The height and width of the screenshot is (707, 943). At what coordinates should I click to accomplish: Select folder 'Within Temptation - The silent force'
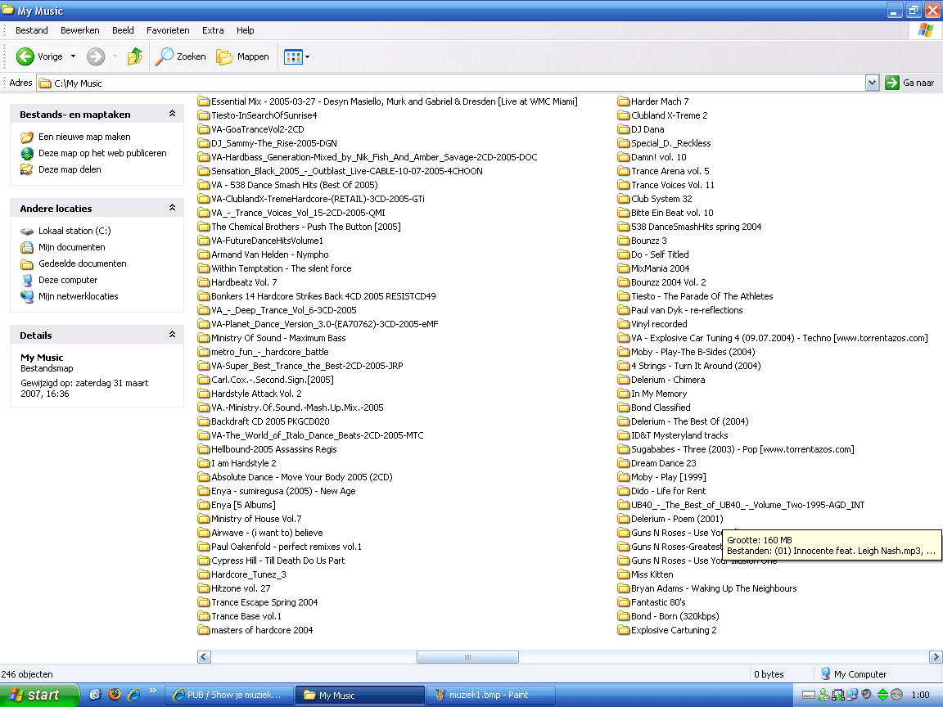pyautogui.click(x=274, y=268)
